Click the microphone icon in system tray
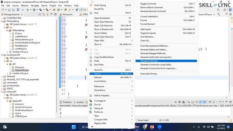 click(x=199, y=127)
